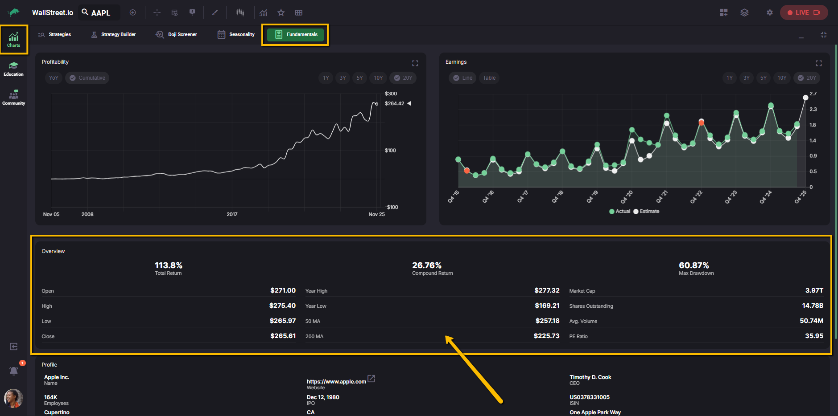Screen dimensions: 838x416
Task: Enable the YoY profitability toggle
Action: pos(54,78)
